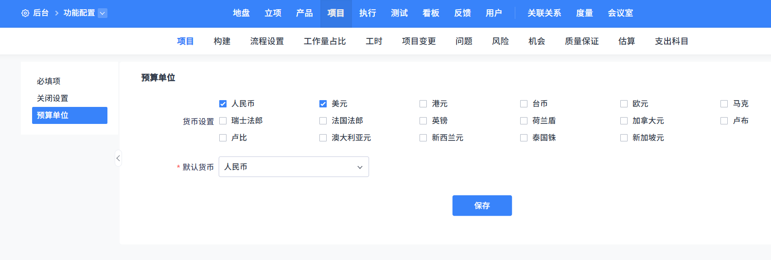Tick the 欧元 checkbox
The width and height of the screenshot is (771, 260).
pyautogui.click(x=624, y=104)
